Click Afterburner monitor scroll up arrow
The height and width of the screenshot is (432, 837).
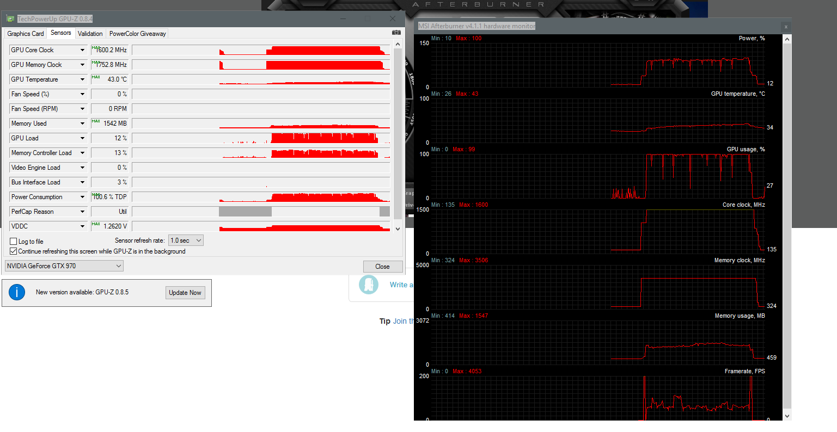pyautogui.click(x=787, y=40)
